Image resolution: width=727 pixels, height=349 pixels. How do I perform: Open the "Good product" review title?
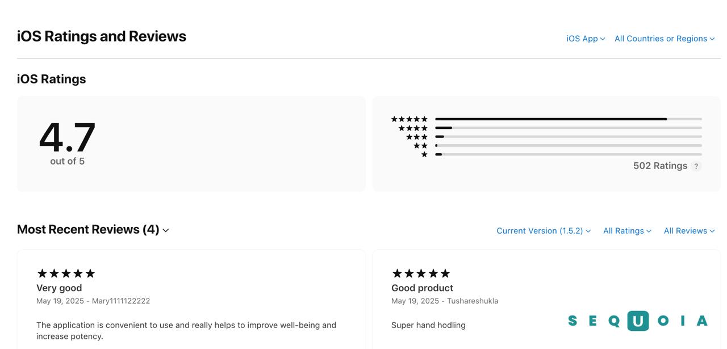click(x=422, y=288)
